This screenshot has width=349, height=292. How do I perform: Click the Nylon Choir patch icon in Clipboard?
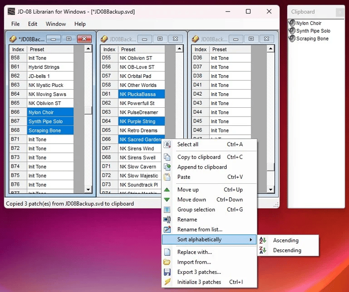pos(292,23)
